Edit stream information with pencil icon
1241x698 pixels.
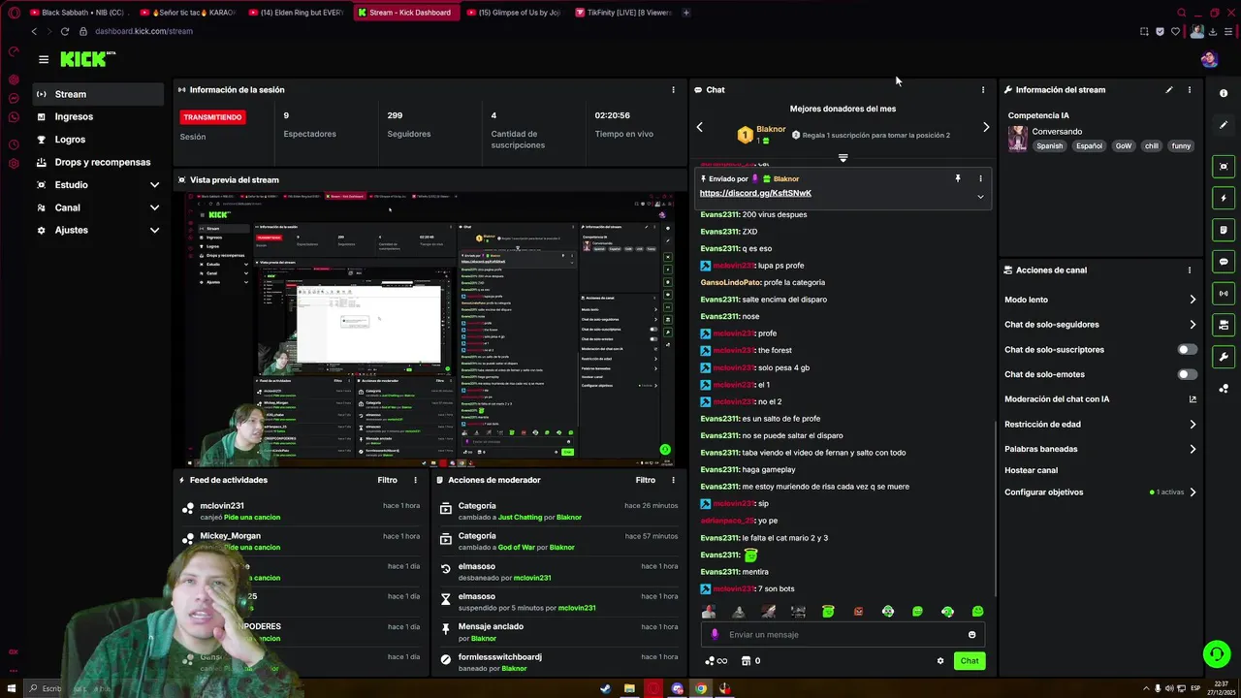pos(1168,90)
